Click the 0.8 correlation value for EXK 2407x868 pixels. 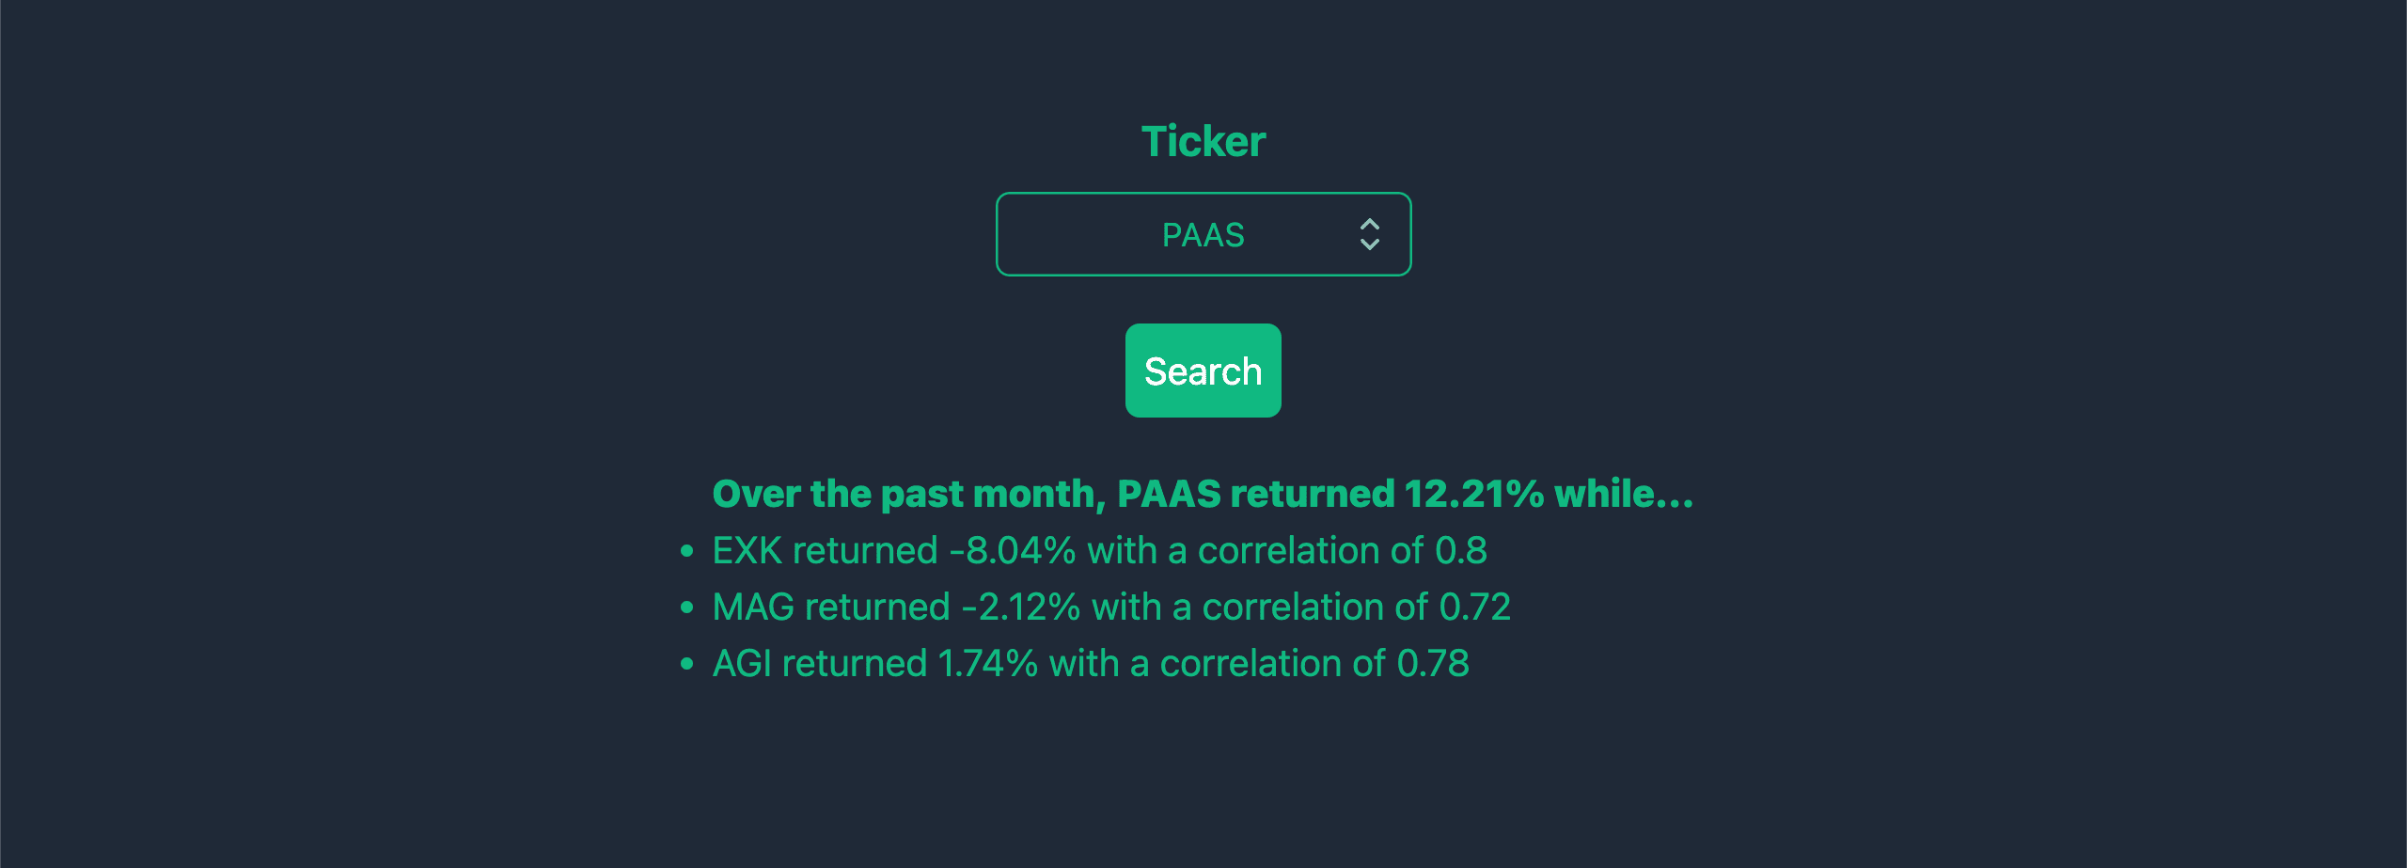(1460, 551)
